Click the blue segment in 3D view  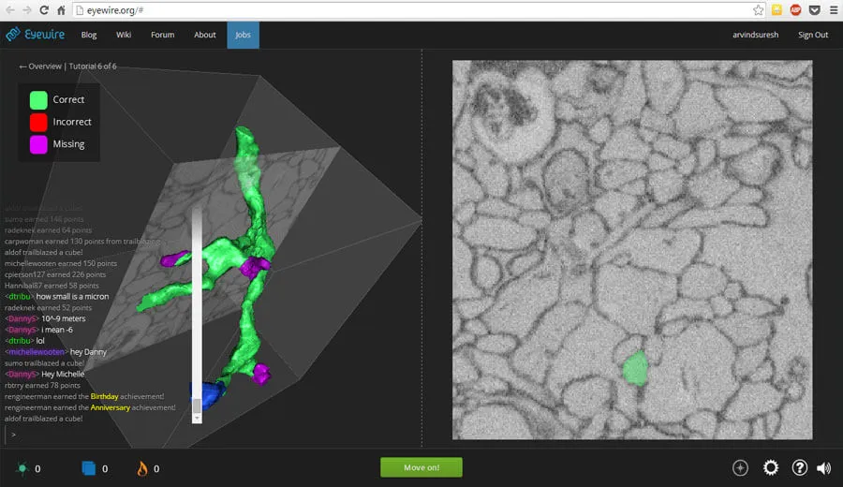pos(209,395)
